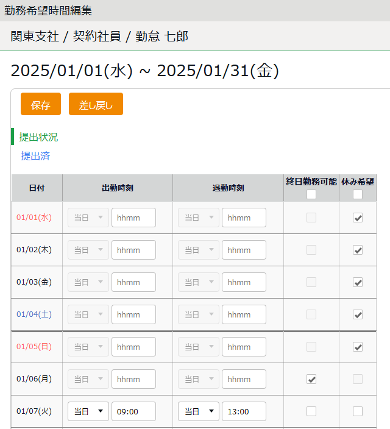
Task: Click 出勤時刻 hhmm field for 01/02(木)
Action: (x=133, y=250)
